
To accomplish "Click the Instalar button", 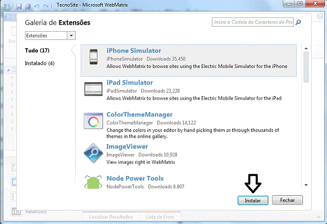I will [253, 200].
